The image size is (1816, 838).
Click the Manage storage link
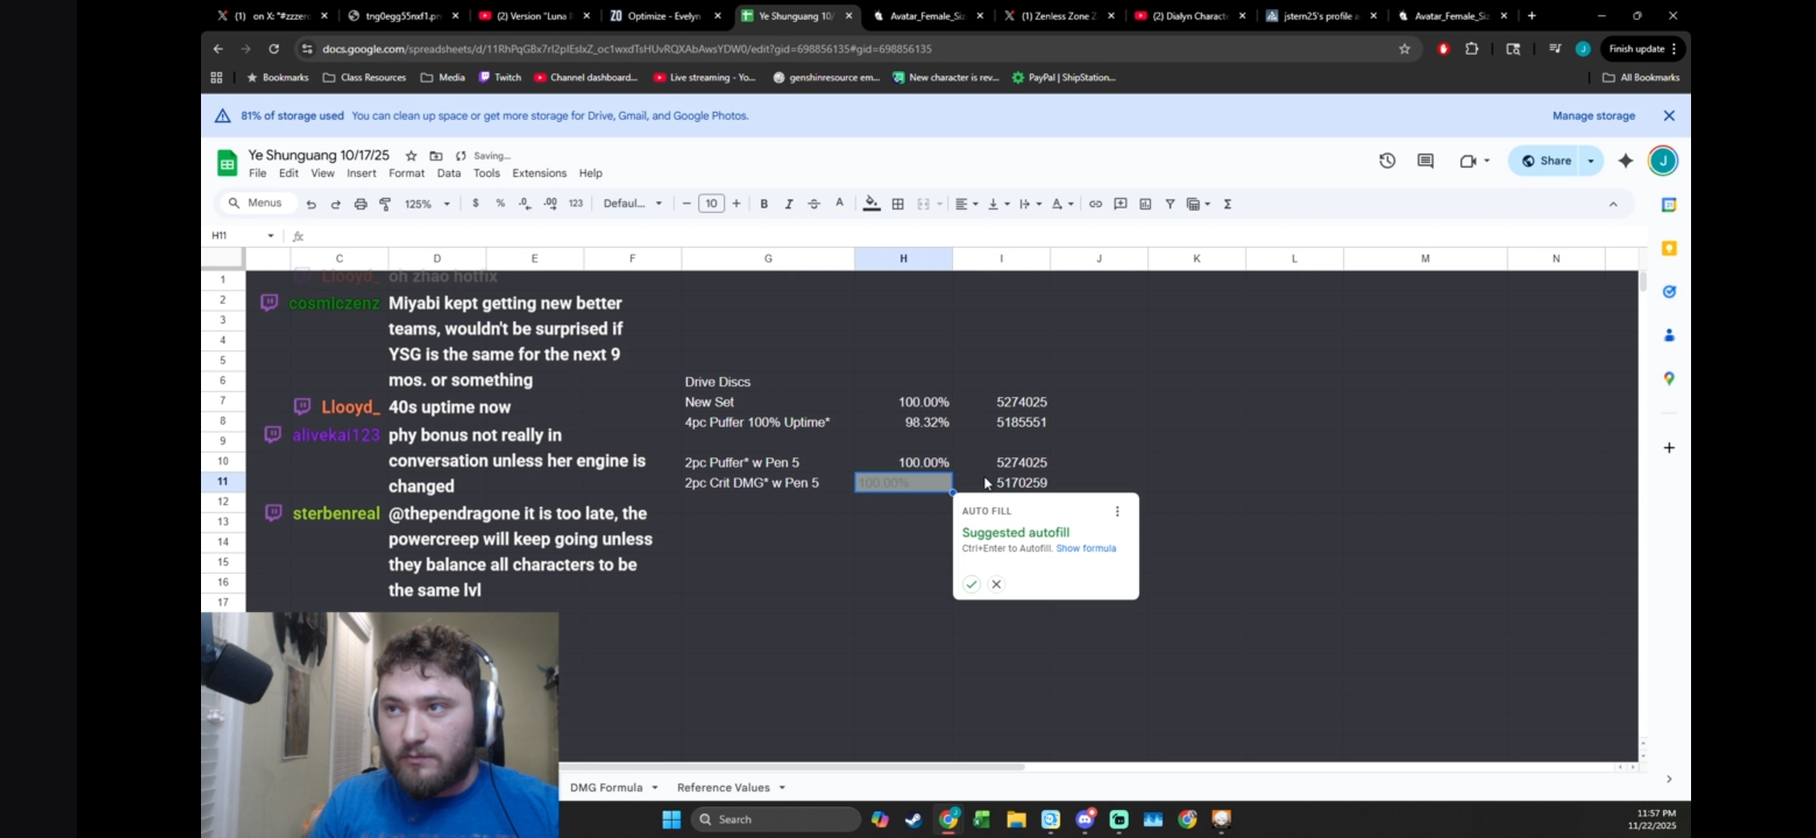click(x=1593, y=116)
